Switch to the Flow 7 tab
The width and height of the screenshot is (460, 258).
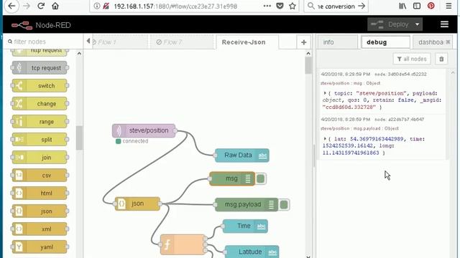click(x=182, y=42)
